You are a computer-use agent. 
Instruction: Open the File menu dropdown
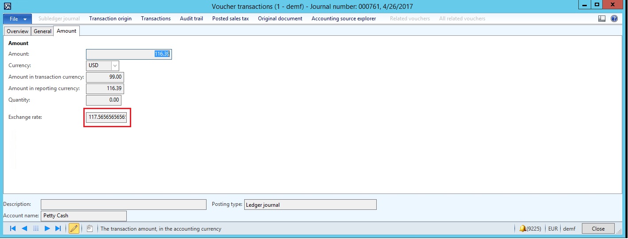18,19
